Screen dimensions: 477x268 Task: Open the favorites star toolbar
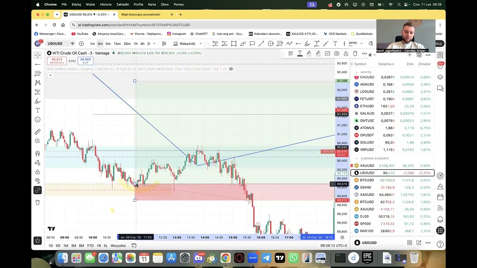(x=38, y=241)
